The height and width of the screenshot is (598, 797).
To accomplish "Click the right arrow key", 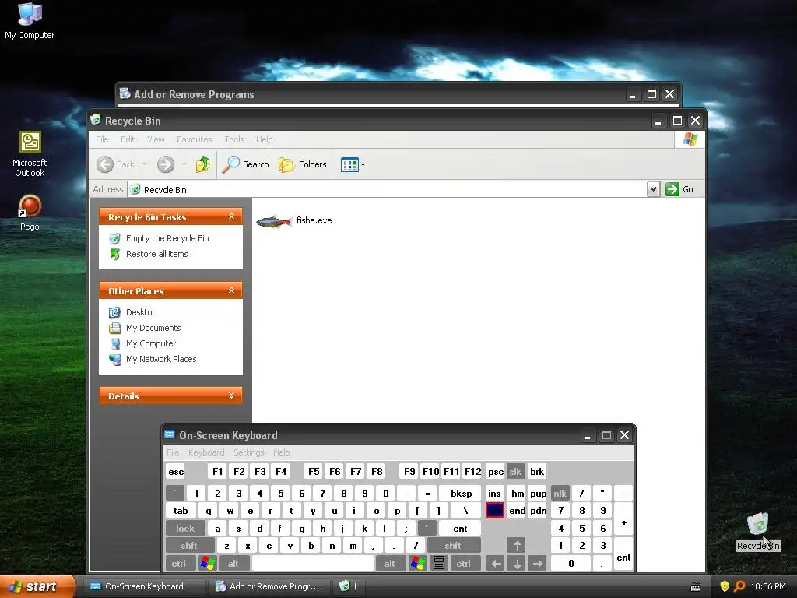I will click(538, 564).
